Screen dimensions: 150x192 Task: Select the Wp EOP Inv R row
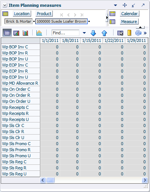(x=21, y=71)
